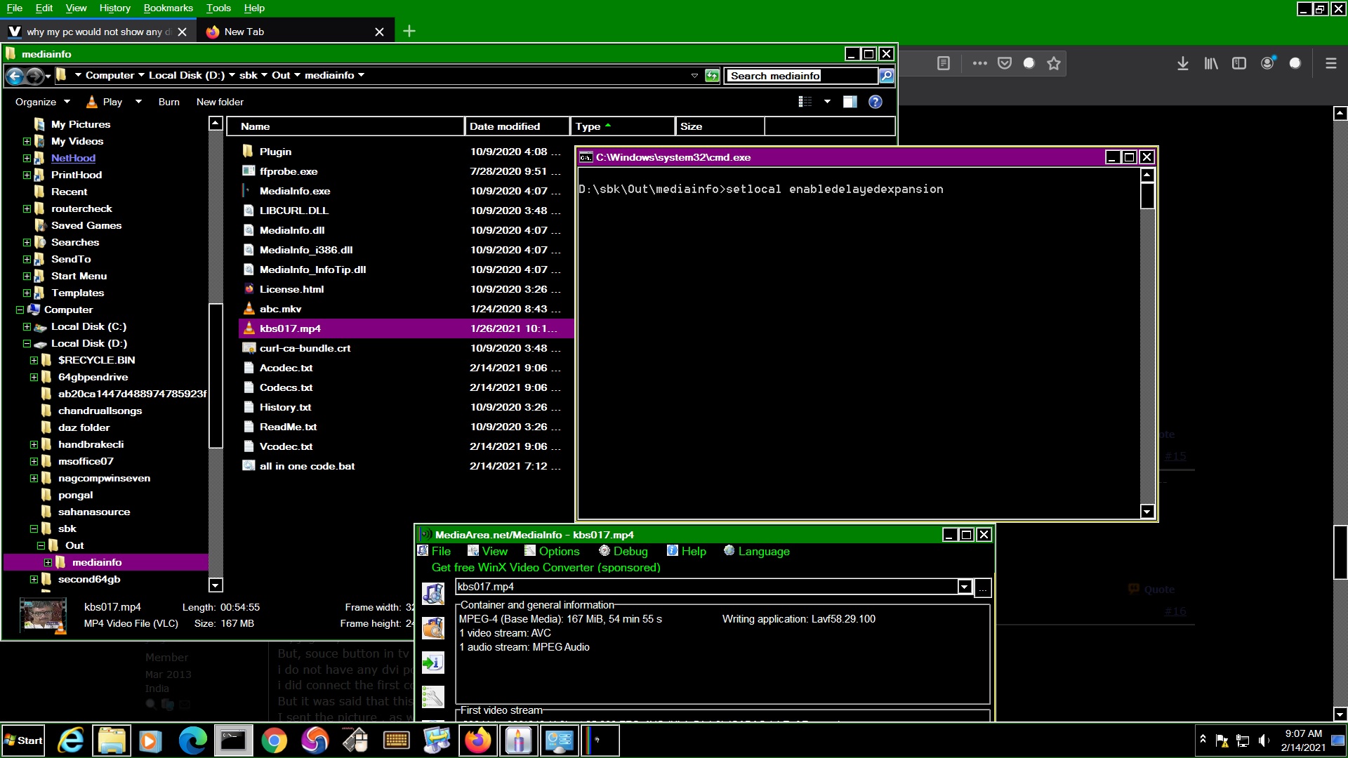Open Organize dropdown in Explorer
This screenshot has height=758, width=1348.
pos(43,102)
